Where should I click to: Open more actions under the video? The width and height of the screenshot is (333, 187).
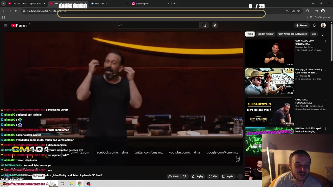[x=240, y=176]
